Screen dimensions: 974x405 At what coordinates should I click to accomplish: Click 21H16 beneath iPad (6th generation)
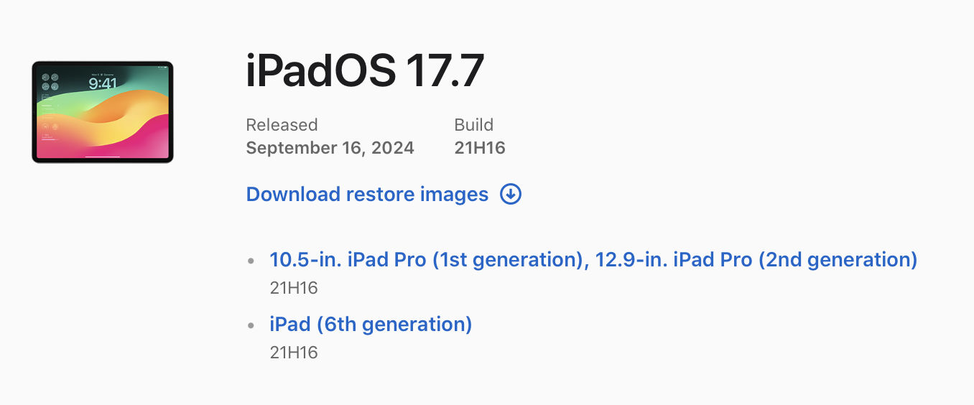294,353
